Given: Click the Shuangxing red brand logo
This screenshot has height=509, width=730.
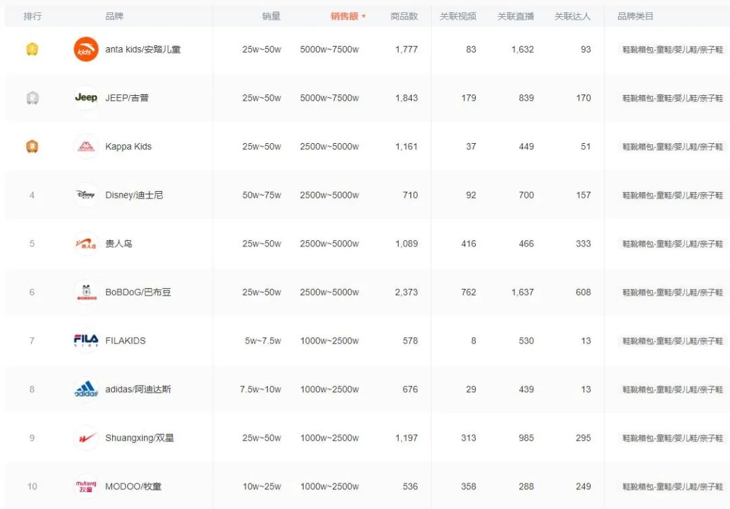Looking at the screenshot, I should (x=86, y=438).
